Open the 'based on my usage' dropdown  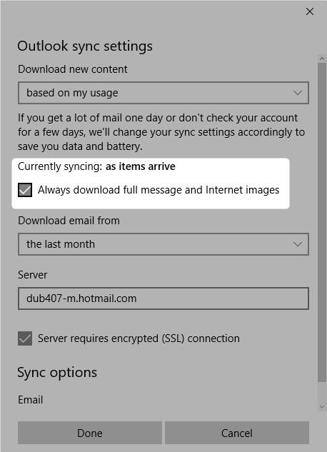[x=163, y=93]
